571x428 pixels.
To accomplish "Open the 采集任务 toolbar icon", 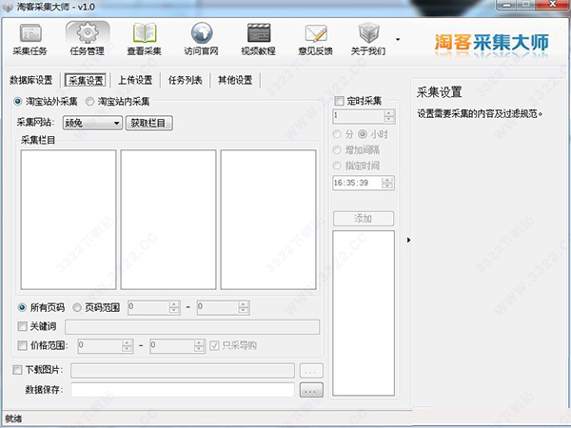I will (30, 39).
